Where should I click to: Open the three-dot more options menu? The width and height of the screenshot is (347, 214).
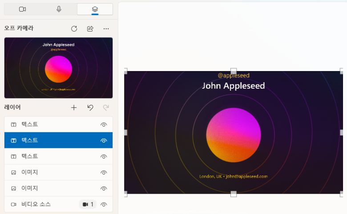[x=106, y=29]
